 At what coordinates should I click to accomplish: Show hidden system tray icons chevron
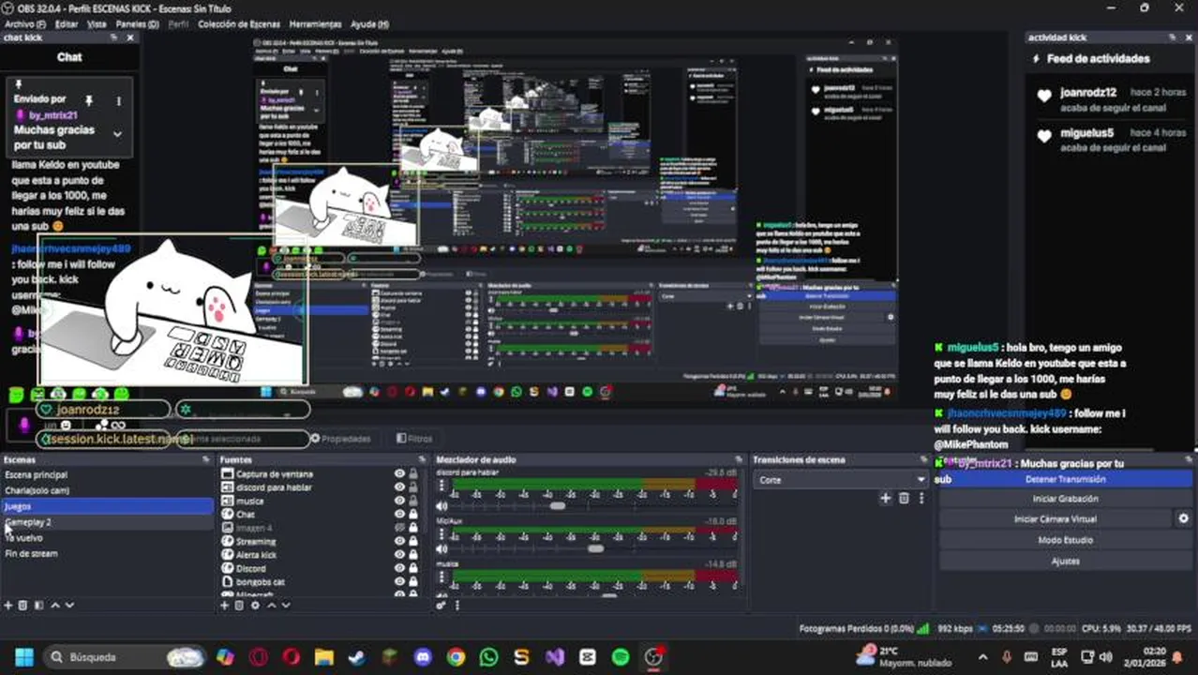pos(982,657)
